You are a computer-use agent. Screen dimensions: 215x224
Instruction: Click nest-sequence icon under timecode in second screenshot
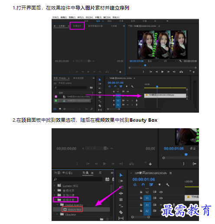[135, 185]
